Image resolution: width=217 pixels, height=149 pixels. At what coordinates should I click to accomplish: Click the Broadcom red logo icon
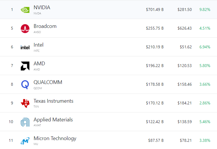pos(25,28)
